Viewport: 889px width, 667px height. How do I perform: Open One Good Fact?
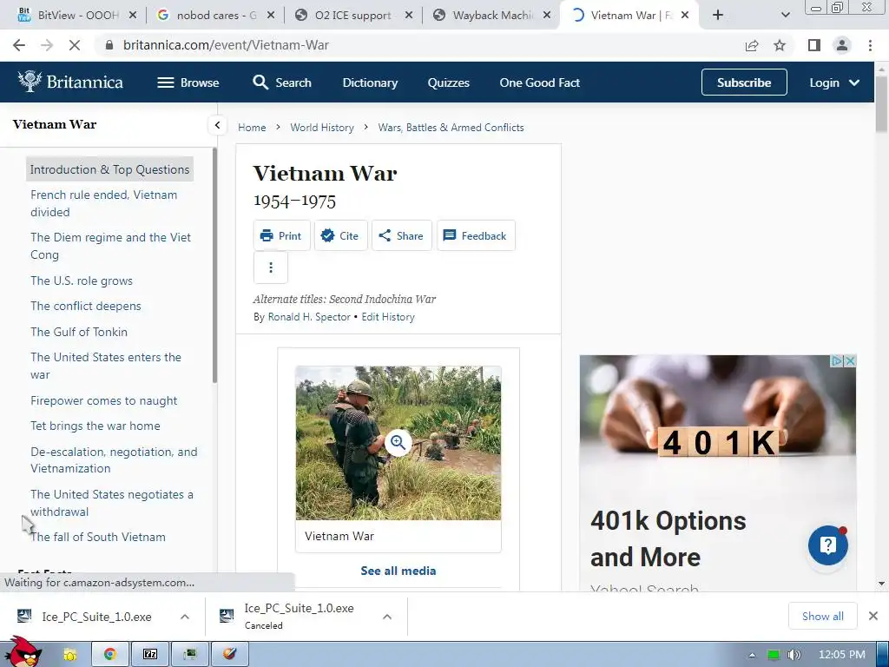[539, 83]
